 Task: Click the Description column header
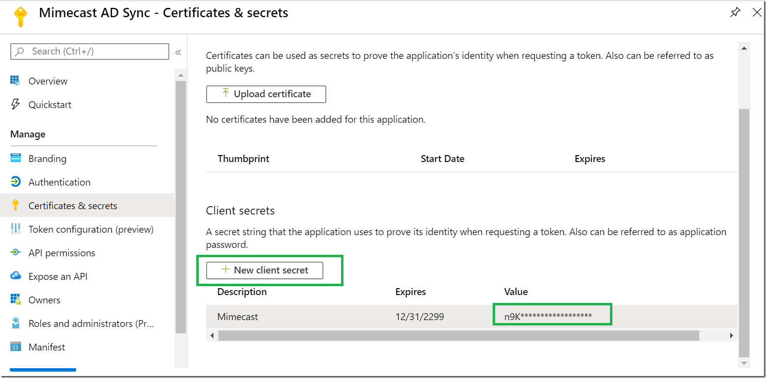click(x=242, y=292)
